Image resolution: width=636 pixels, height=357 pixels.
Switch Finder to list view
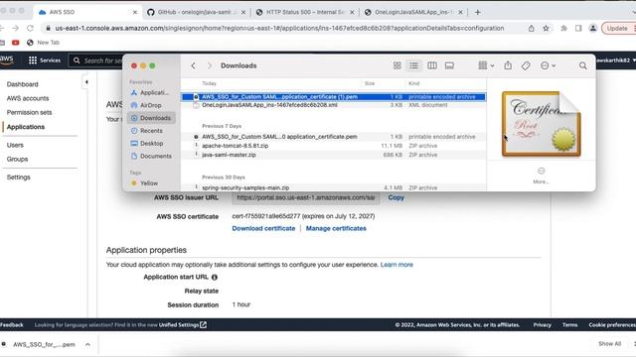413,65
